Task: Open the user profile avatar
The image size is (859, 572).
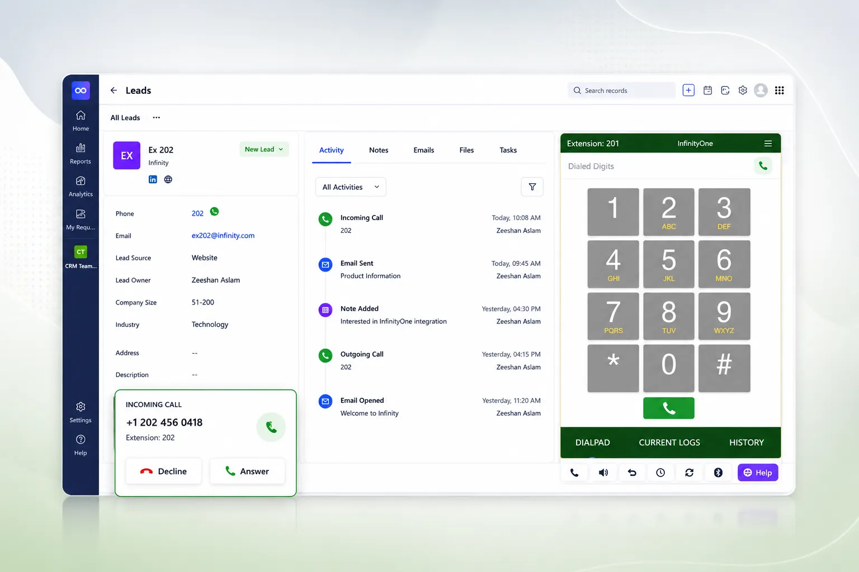Action: pyautogui.click(x=761, y=90)
